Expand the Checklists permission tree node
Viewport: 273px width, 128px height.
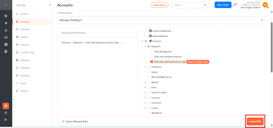click(145, 67)
